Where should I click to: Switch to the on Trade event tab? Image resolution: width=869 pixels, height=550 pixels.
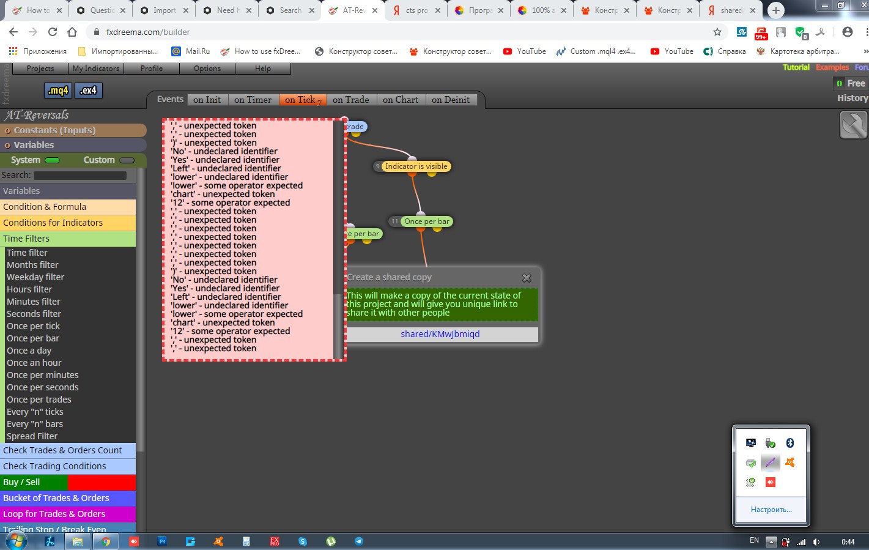351,100
